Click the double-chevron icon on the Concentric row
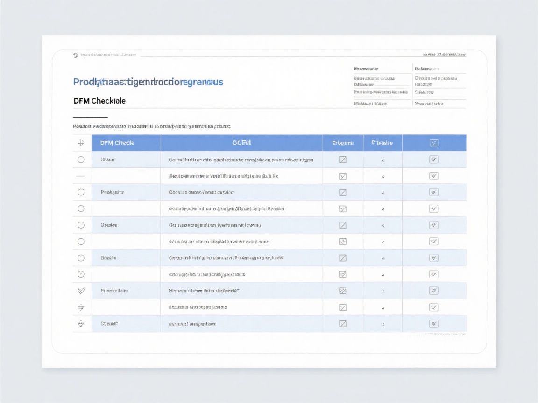538x403 pixels. coord(81,290)
